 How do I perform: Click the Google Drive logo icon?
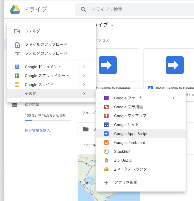[x=15, y=9]
